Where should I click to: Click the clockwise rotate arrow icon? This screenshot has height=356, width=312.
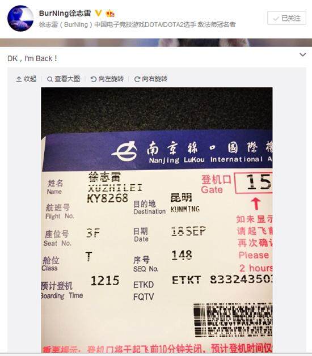click(x=137, y=79)
